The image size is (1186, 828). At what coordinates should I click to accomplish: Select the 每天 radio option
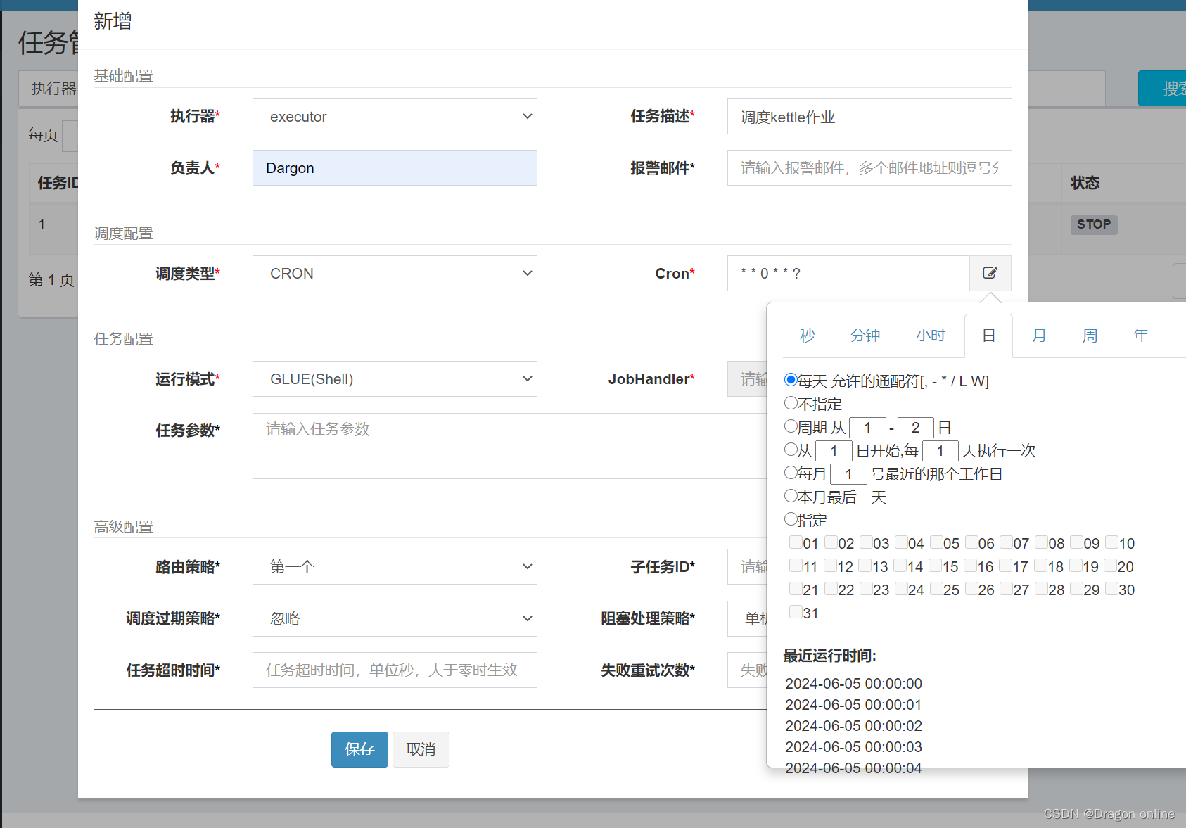(791, 380)
